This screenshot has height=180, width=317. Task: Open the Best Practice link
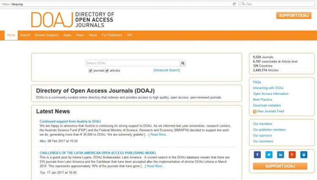[262, 100]
